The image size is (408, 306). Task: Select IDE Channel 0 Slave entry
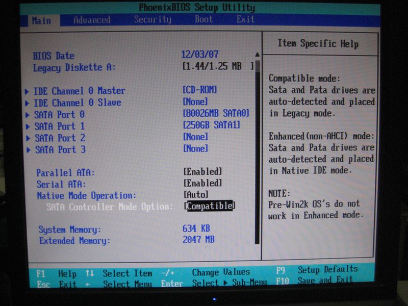[78, 103]
